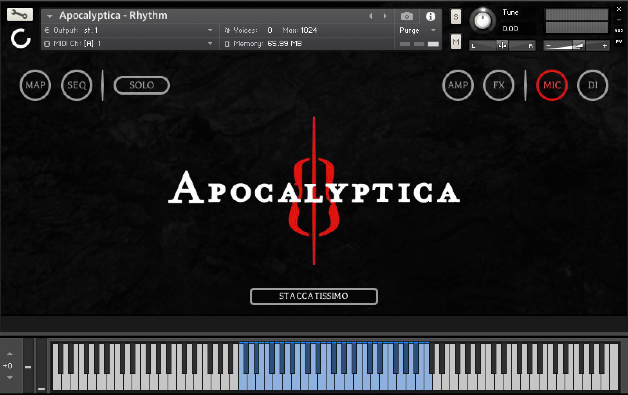Toggle the SOLO mode button
Image resolution: width=628 pixels, height=395 pixels.
tap(141, 85)
